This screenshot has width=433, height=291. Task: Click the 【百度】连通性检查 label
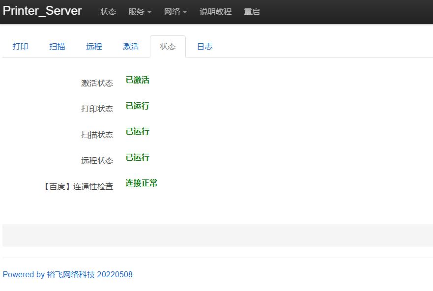pos(78,186)
